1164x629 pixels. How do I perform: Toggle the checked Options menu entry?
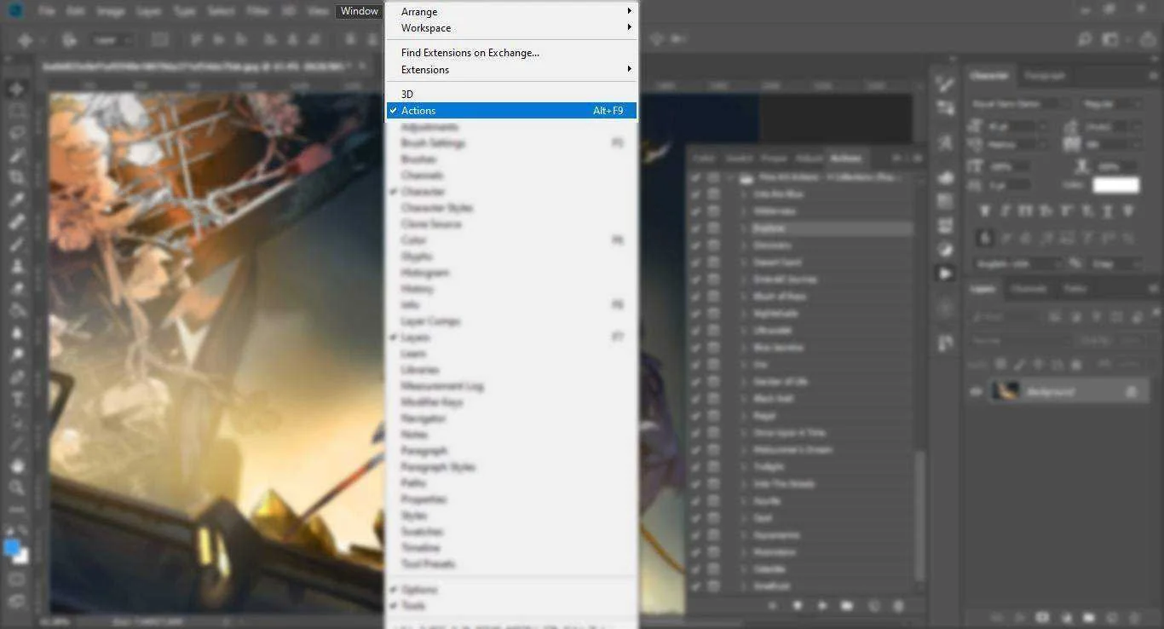(511, 590)
